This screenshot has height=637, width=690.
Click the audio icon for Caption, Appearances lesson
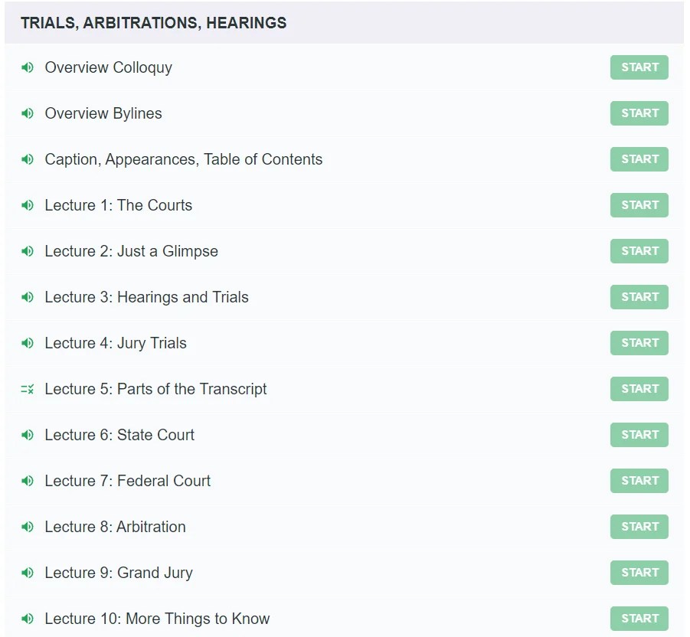(x=28, y=159)
